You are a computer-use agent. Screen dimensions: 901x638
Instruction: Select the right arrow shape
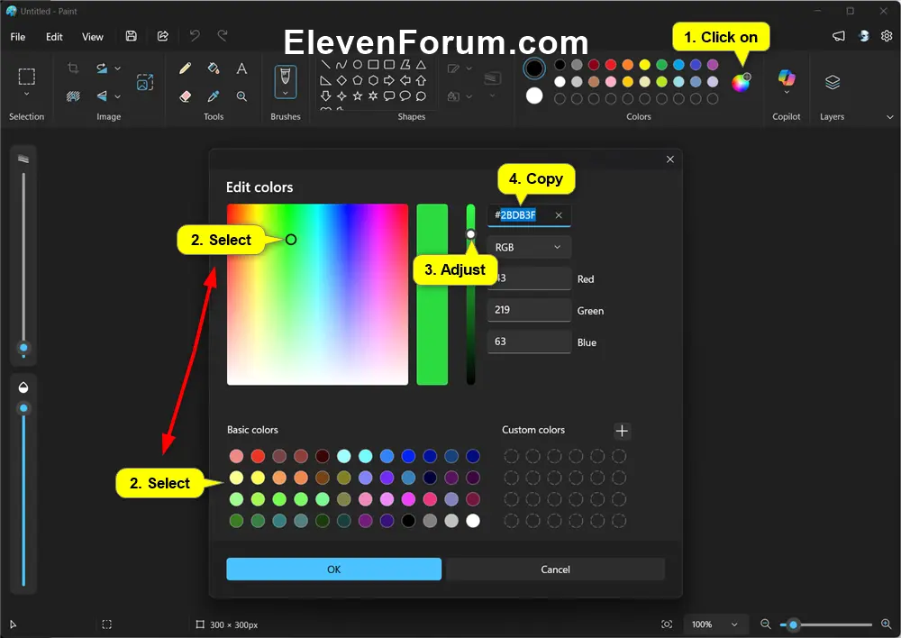click(x=389, y=80)
